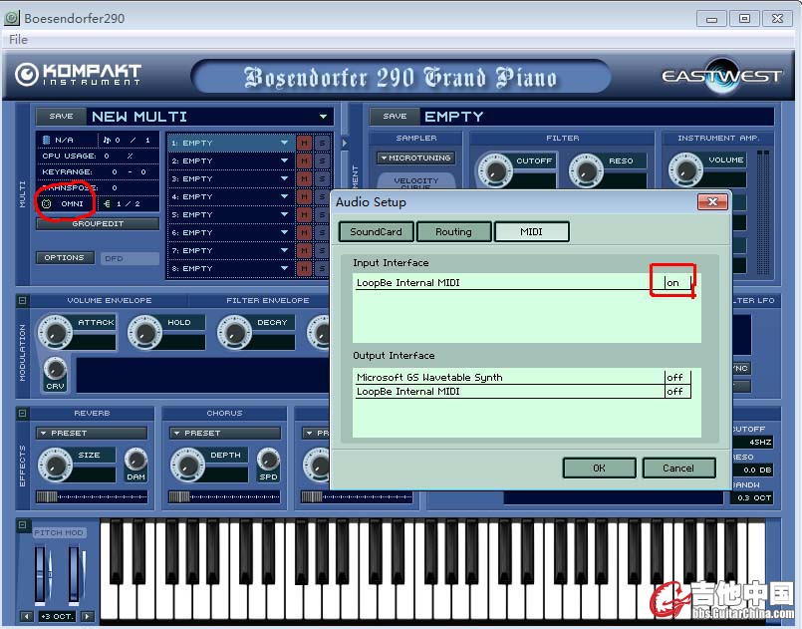Save the multi with SAVE button
Viewport: 802px width, 629px height.
[61, 117]
